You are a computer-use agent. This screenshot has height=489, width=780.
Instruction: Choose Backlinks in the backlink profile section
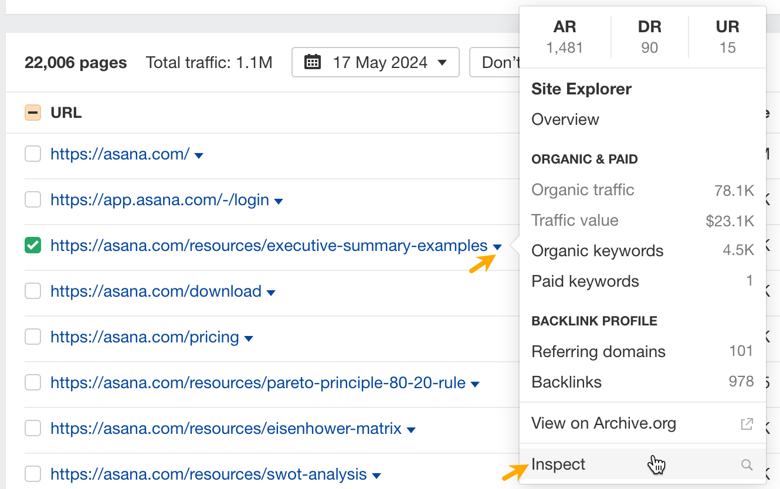point(566,382)
